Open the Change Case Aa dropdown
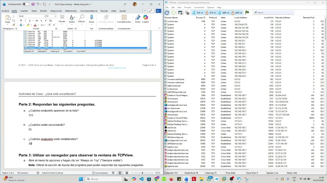This screenshot has width=327, height=183. (x=43, y=25)
